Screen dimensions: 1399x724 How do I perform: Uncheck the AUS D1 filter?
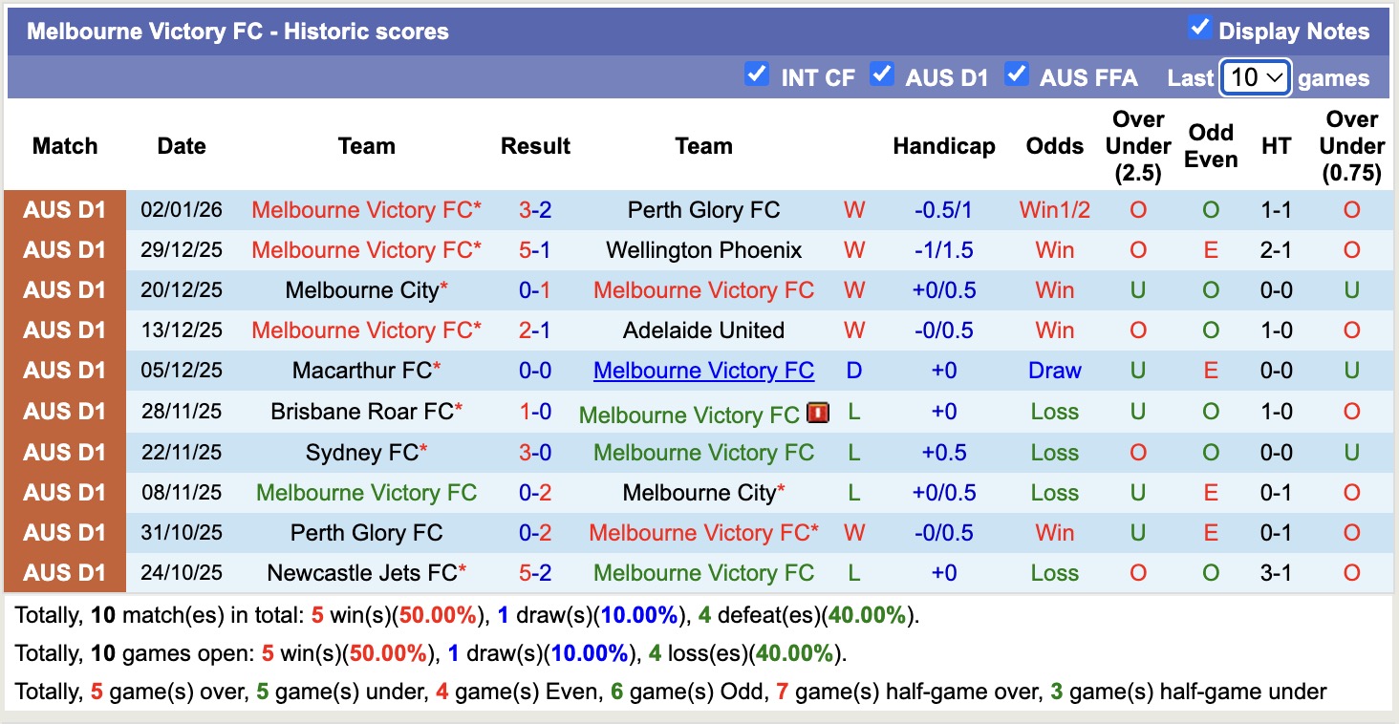coord(882,73)
